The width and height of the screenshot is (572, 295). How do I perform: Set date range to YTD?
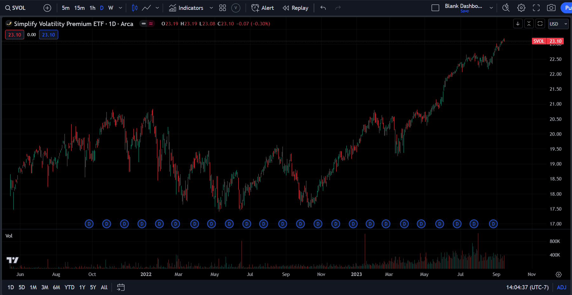70,287
